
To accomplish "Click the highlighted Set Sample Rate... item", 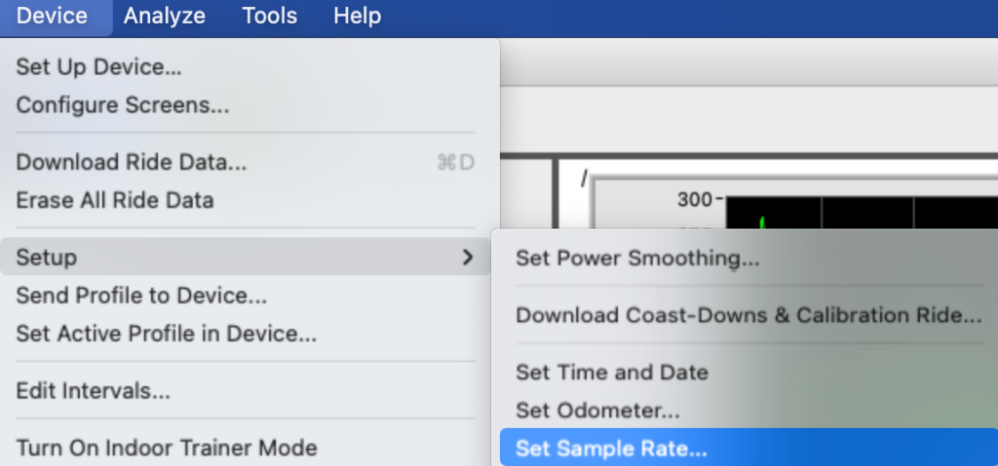I will tap(611, 448).
